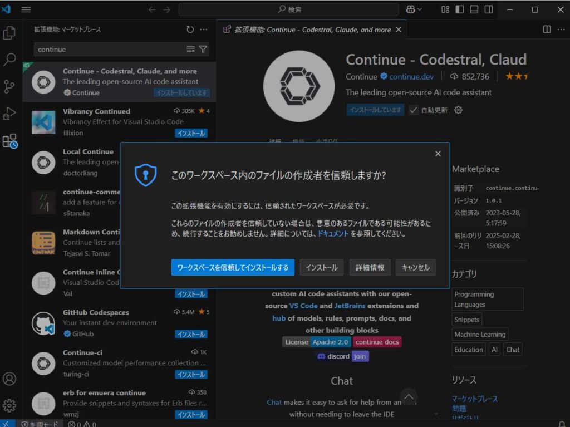570x427 pixels.
Task: Split the editor to the right
Action: (547, 30)
